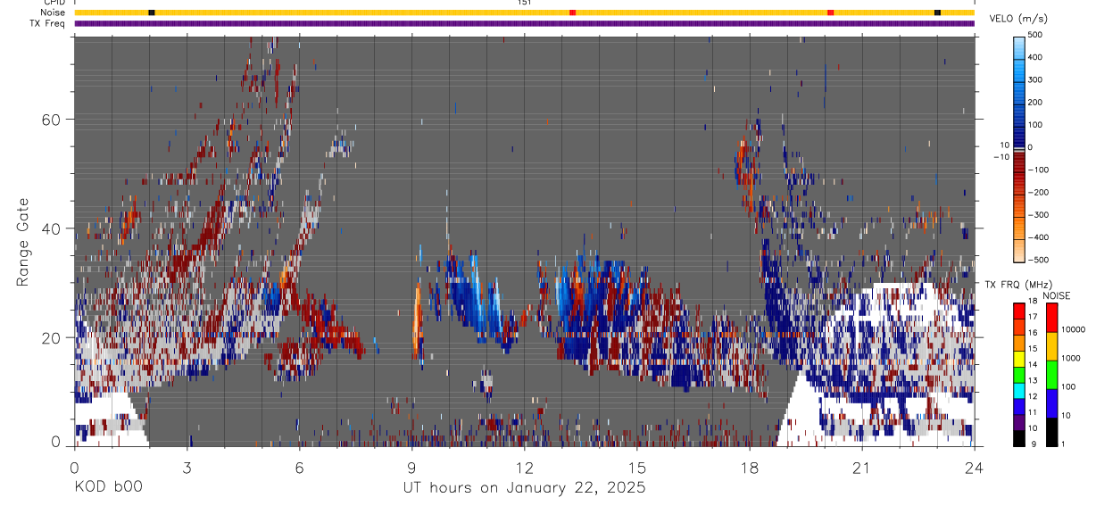Click the purple TX Freq strip
Image resolution: width=1096 pixels, height=506 pixels.
[x=524, y=23]
